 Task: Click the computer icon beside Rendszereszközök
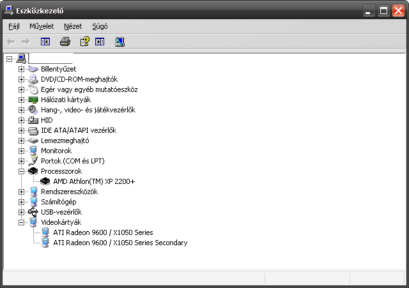pyautogui.click(x=33, y=192)
